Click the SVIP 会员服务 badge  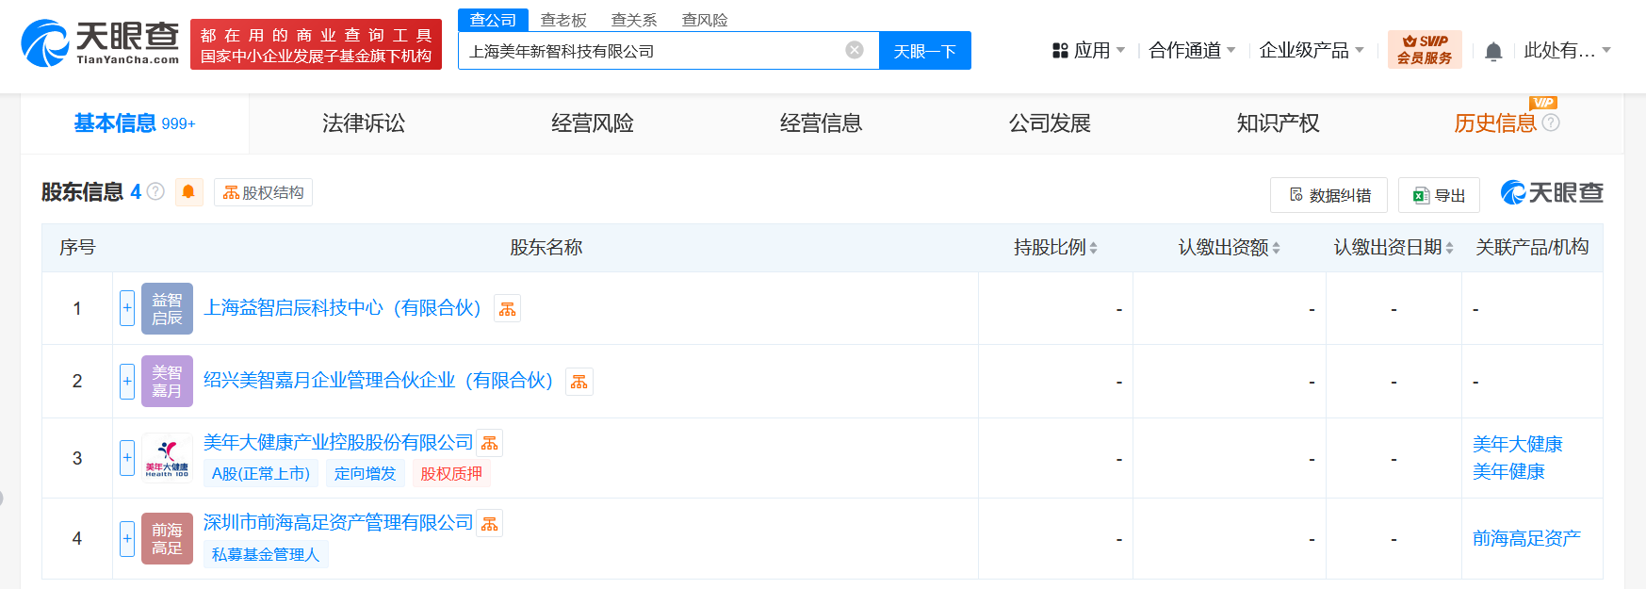tap(1424, 50)
